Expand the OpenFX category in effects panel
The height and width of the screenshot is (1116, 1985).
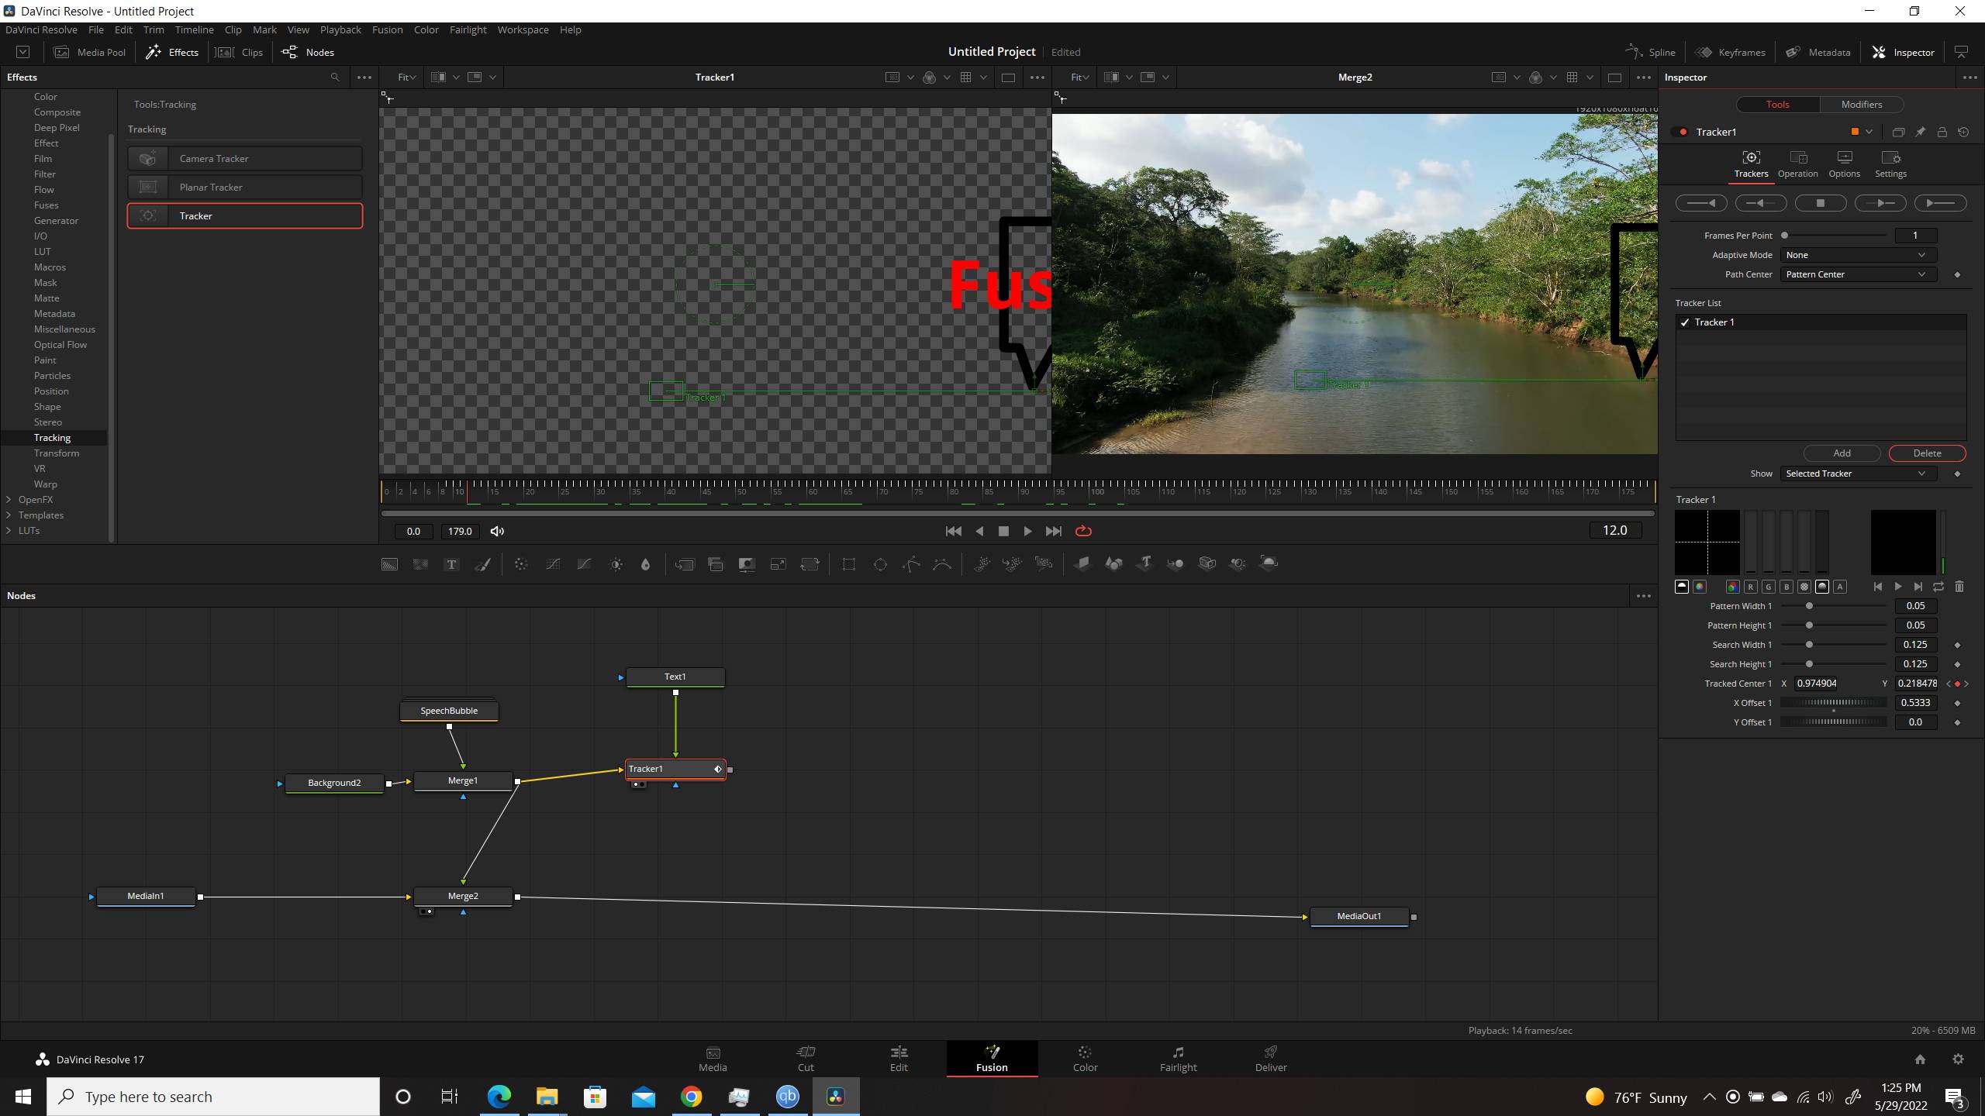click(x=9, y=499)
